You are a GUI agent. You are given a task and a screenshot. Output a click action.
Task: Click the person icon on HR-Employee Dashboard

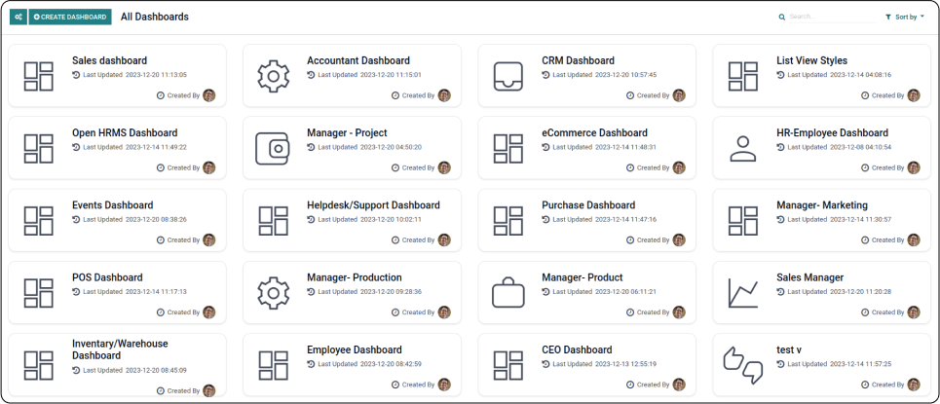coord(743,148)
